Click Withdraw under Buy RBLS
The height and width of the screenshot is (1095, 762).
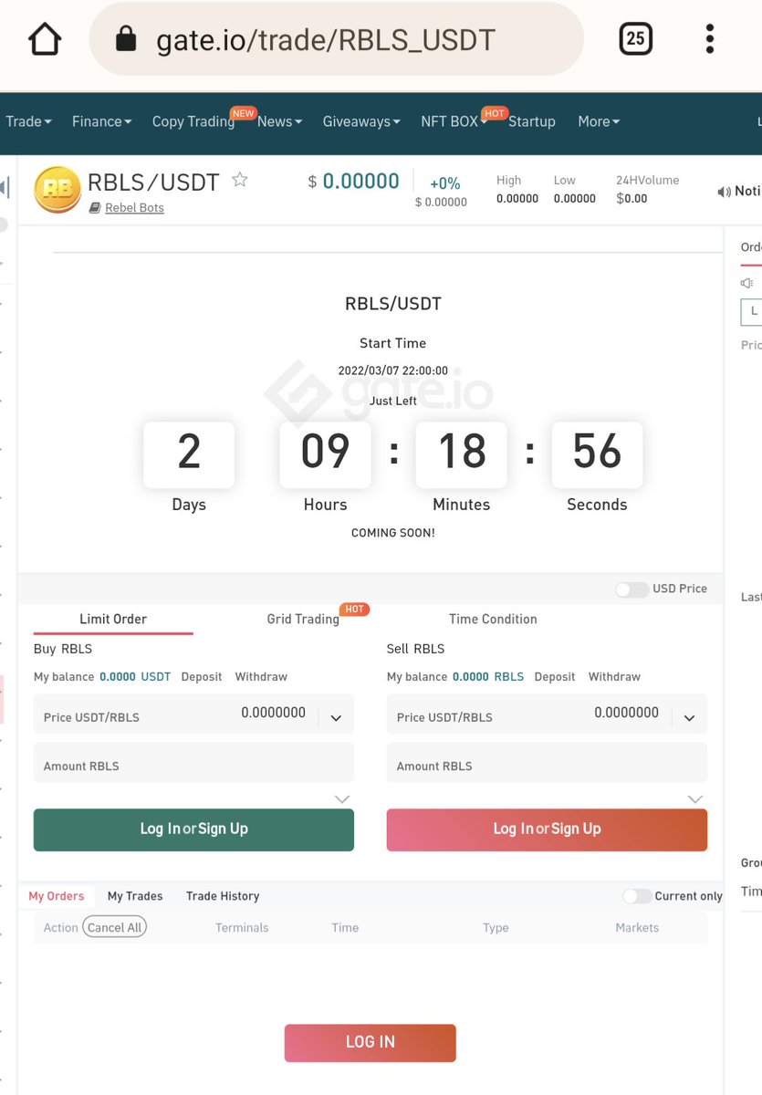pyautogui.click(x=261, y=677)
